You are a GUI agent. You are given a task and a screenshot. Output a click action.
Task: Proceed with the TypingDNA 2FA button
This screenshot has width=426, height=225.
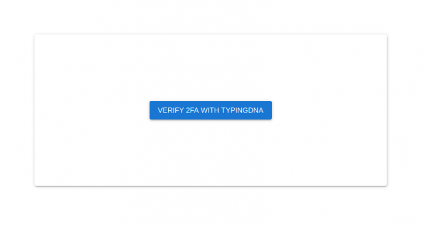click(x=211, y=110)
